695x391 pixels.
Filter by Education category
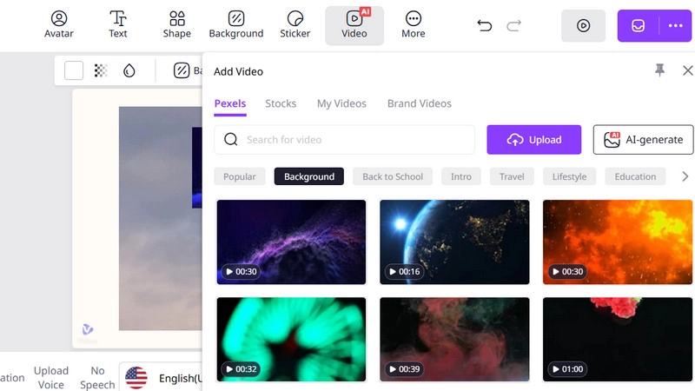(635, 176)
